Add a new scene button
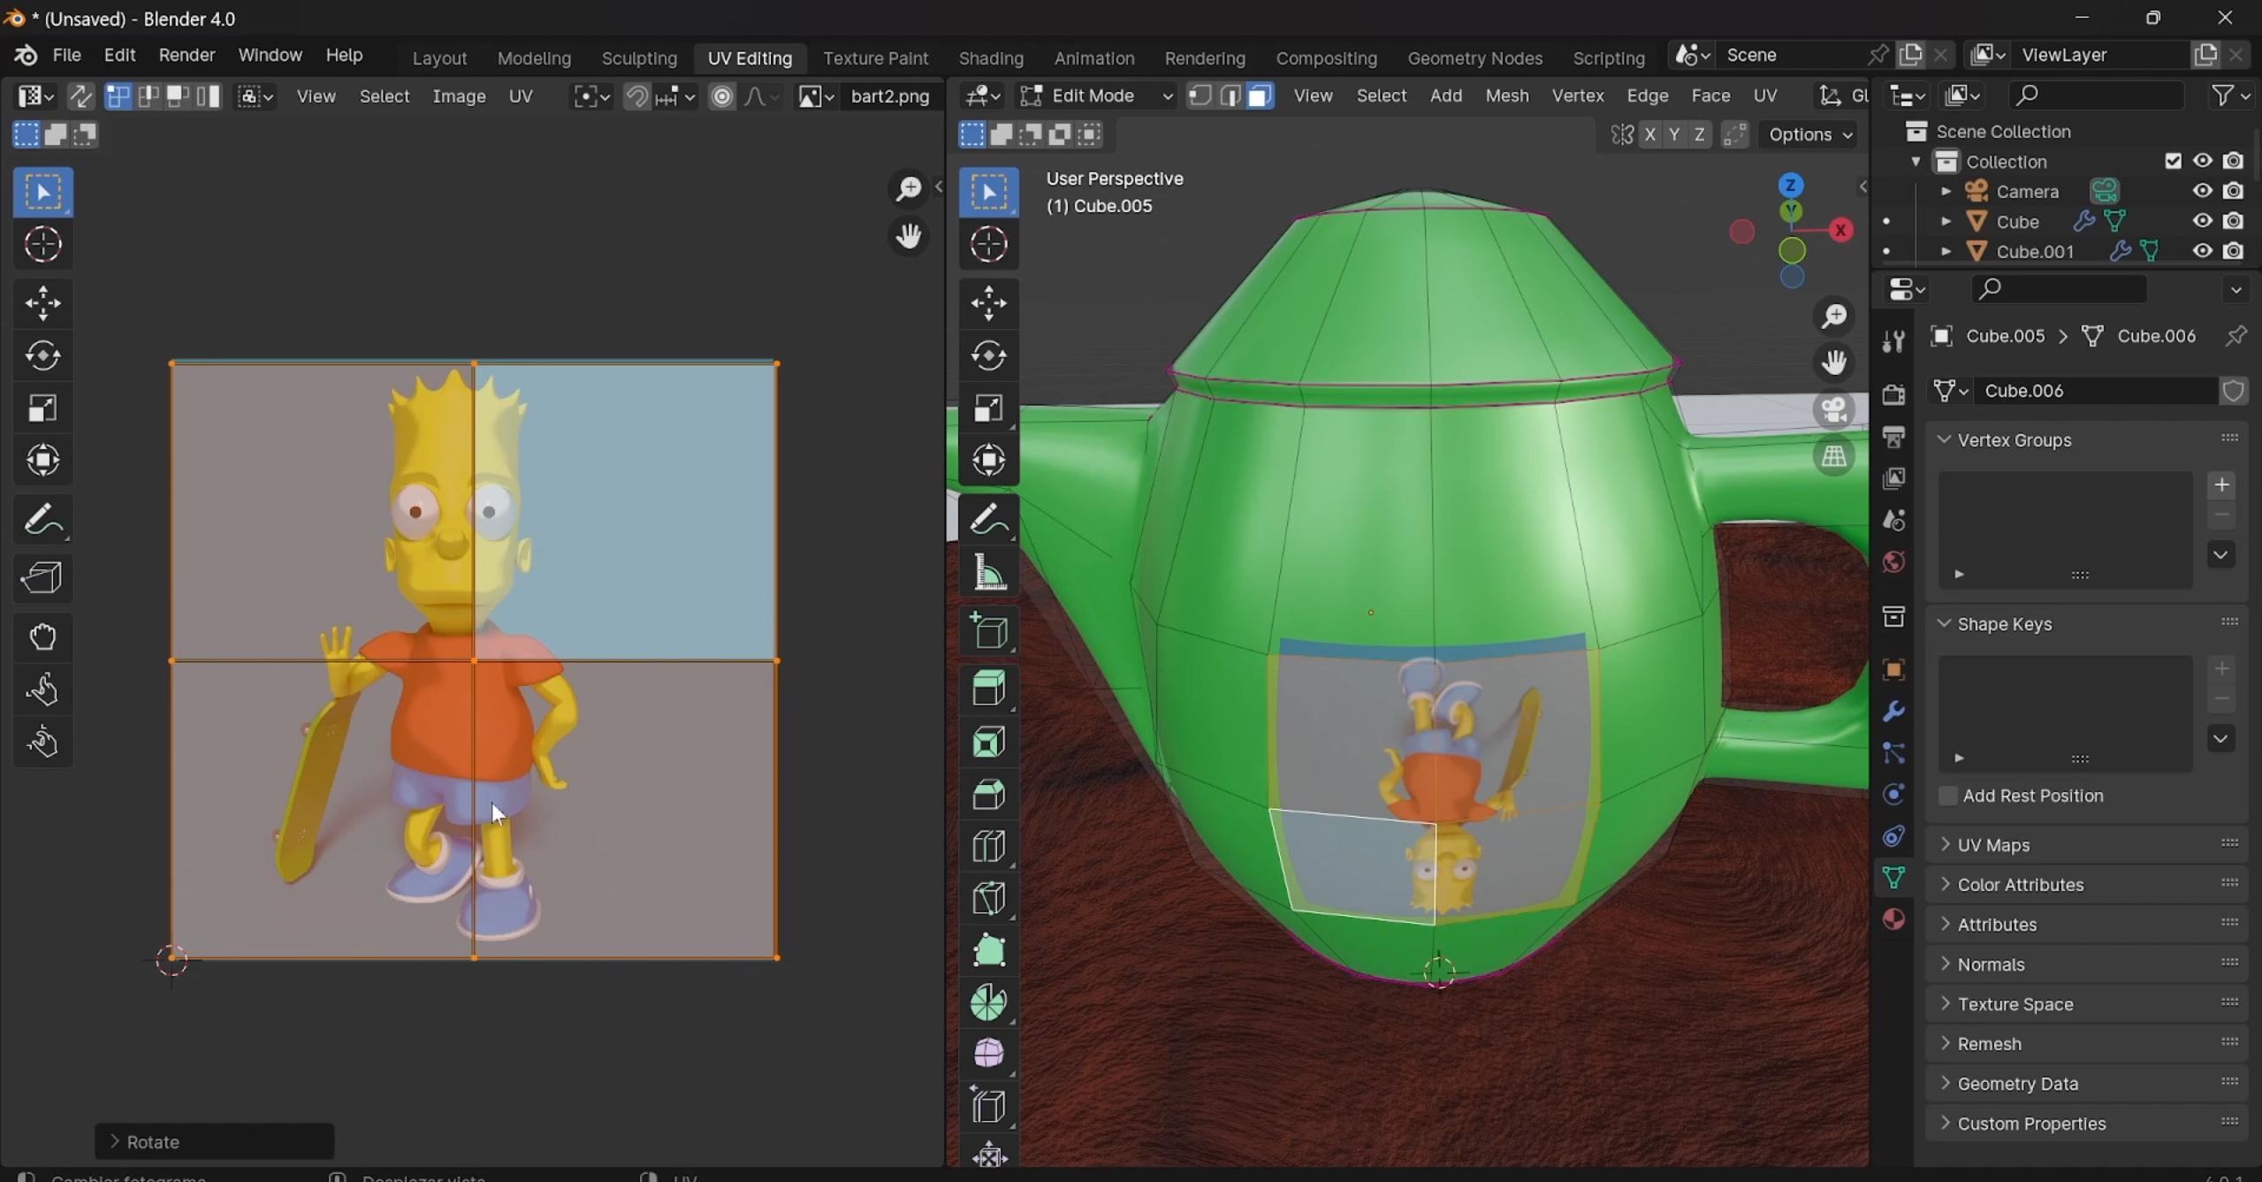2262x1182 pixels. (x=1910, y=55)
